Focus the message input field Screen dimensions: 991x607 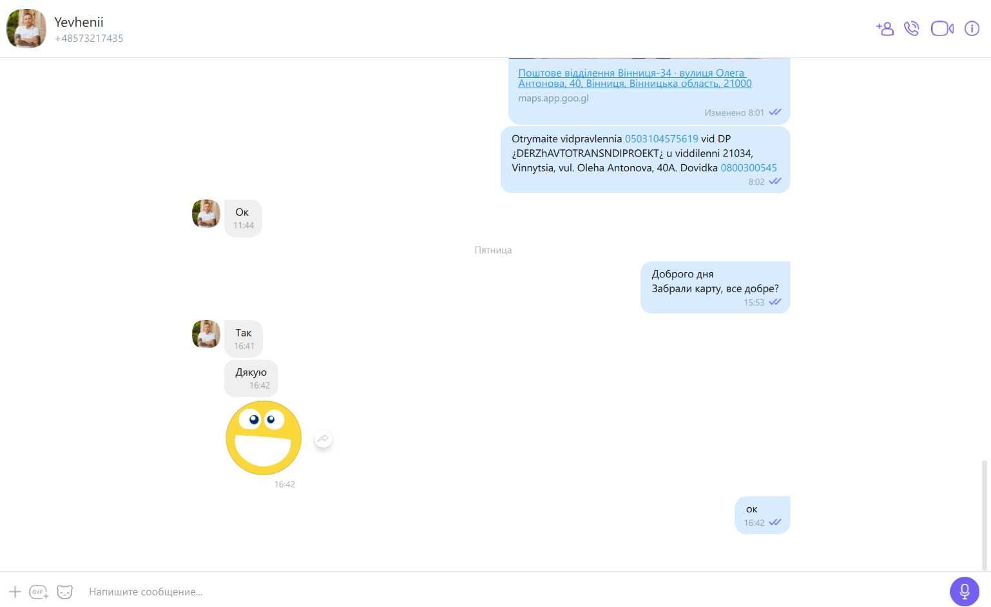click(x=509, y=592)
